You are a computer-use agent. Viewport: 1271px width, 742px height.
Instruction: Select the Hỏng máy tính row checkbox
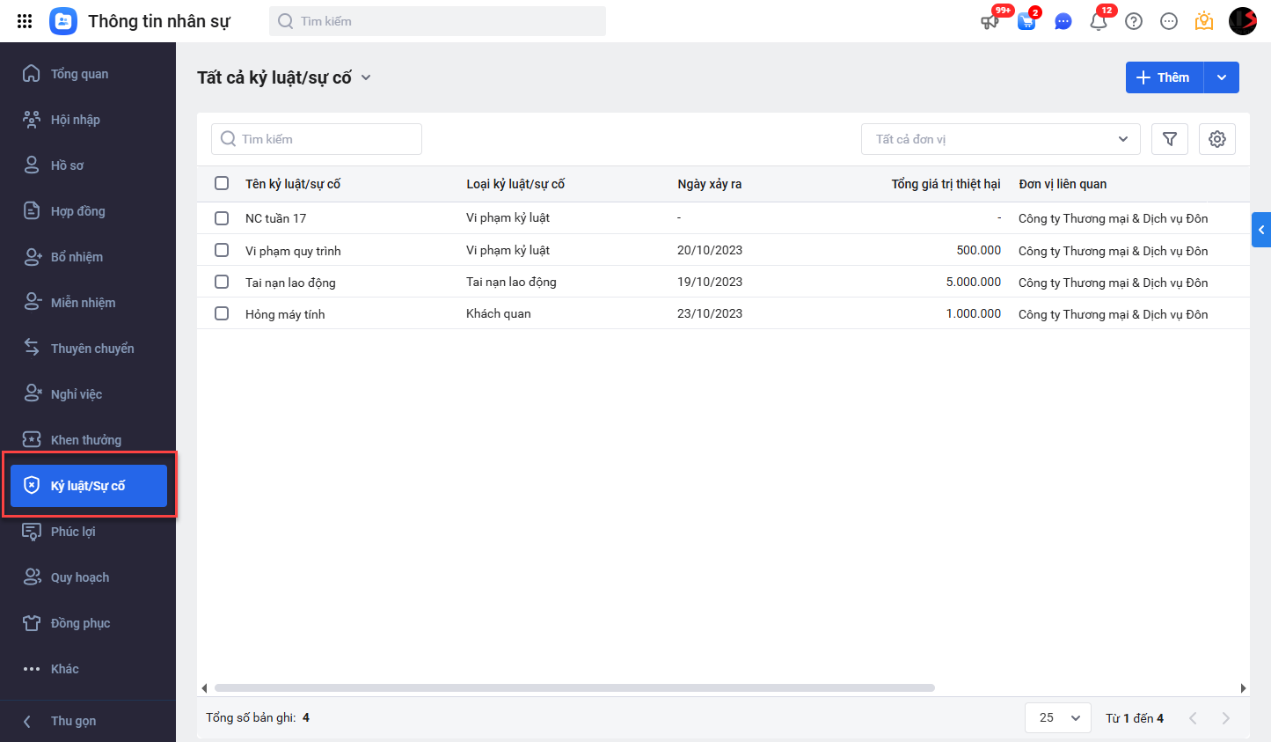click(x=222, y=313)
